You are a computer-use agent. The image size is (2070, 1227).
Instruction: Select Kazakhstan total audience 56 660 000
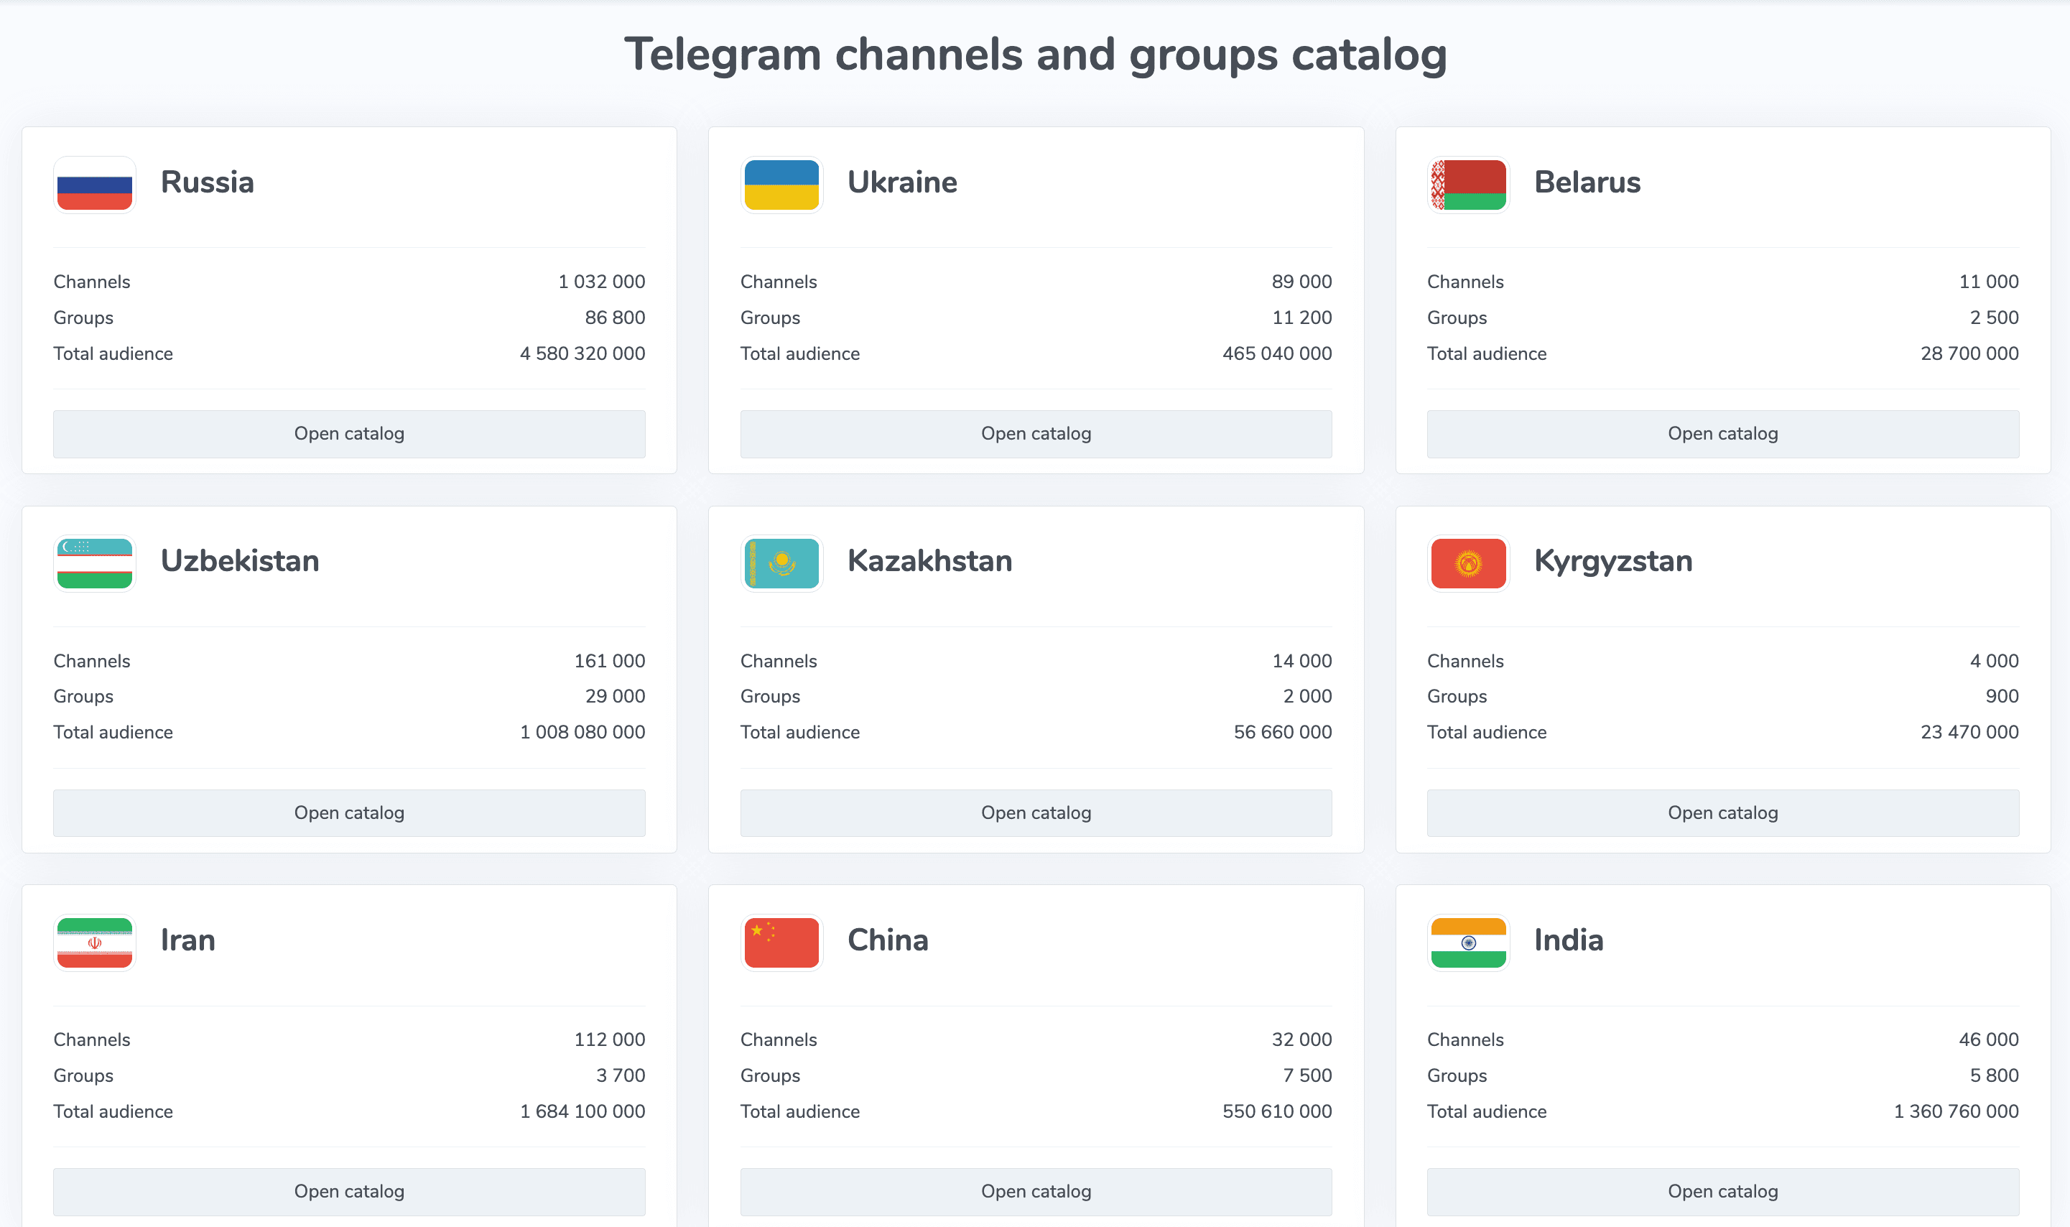[1282, 733]
